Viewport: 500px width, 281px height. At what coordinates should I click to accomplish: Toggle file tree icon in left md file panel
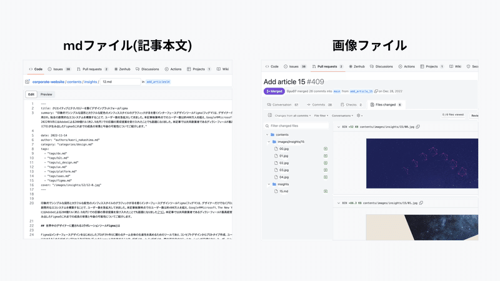(27, 82)
